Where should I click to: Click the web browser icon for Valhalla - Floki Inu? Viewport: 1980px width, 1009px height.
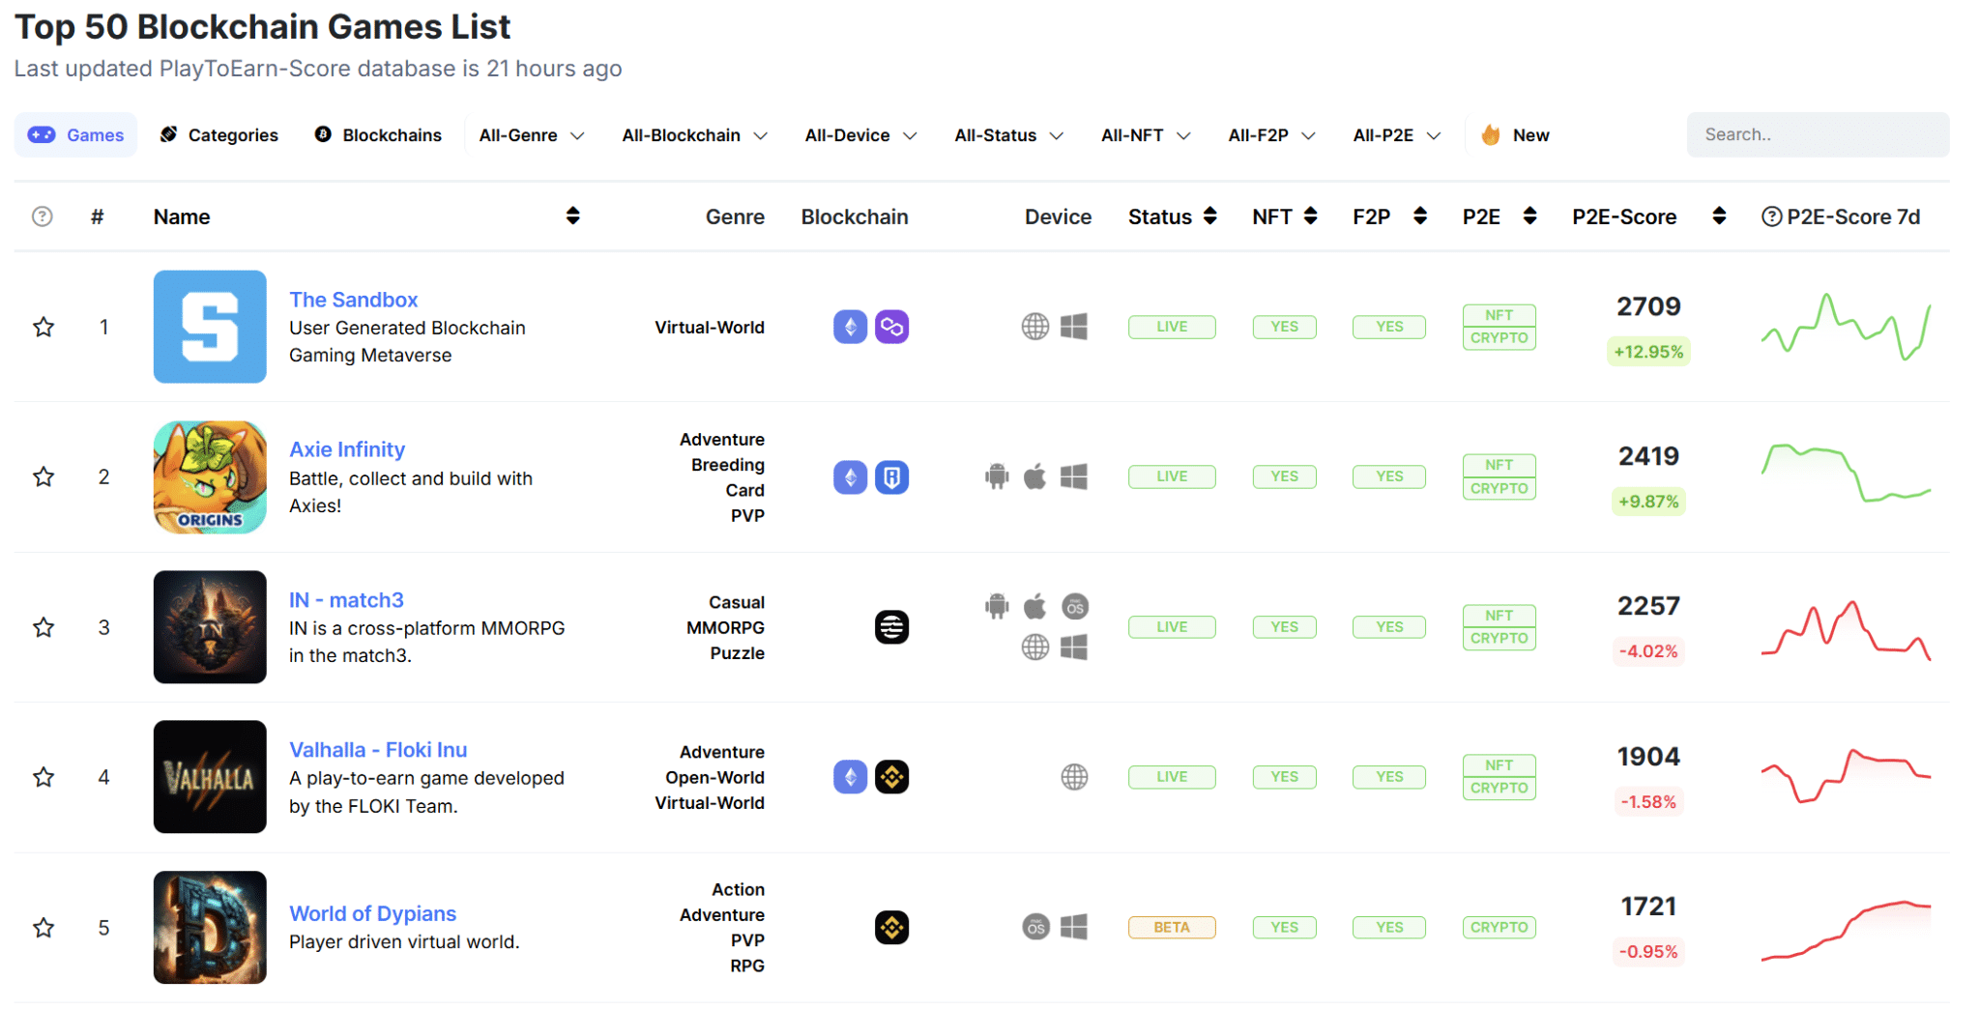click(x=1075, y=776)
